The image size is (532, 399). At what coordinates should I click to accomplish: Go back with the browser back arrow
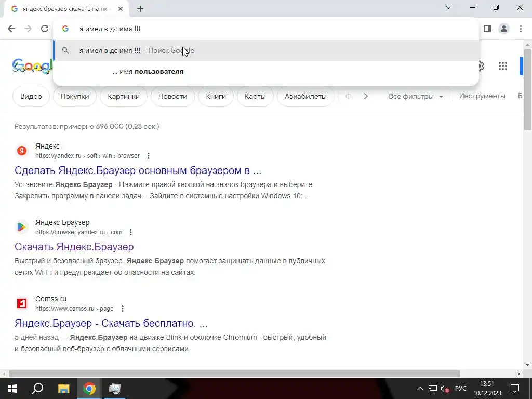pyautogui.click(x=11, y=29)
